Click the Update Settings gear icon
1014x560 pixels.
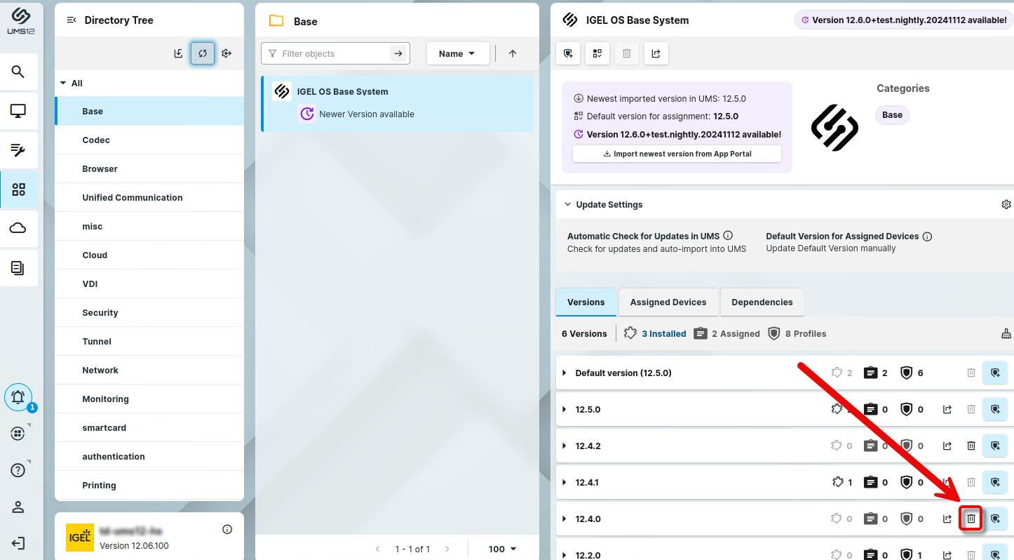click(x=1006, y=205)
